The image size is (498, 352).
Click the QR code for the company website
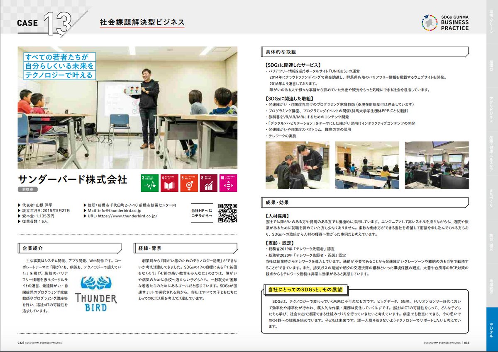[227, 213]
